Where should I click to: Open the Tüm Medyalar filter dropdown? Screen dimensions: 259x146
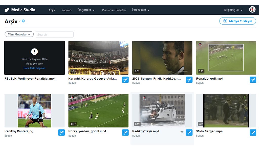tap(19, 34)
